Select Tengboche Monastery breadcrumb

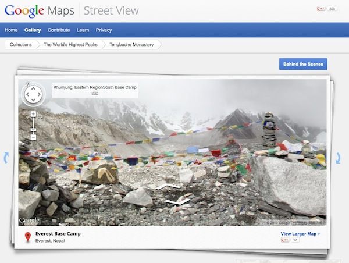tap(131, 44)
